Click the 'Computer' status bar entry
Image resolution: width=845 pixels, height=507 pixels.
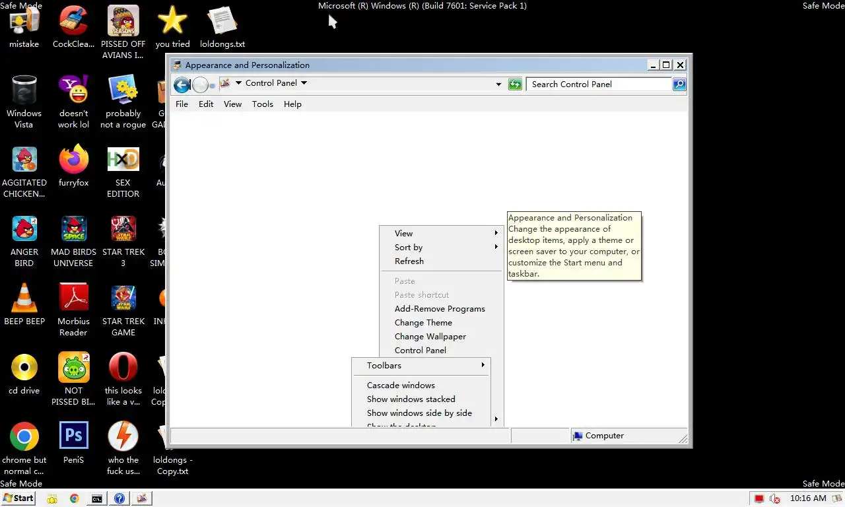[598, 436]
